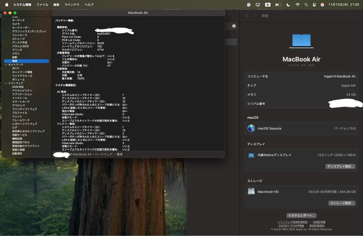Viewport: 363px width, 236px height.
Task: Select ディスク作成 in the sidebar
Action: tap(20, 43)
